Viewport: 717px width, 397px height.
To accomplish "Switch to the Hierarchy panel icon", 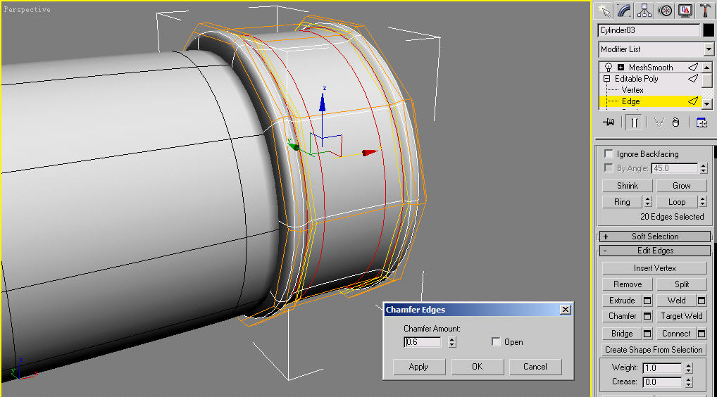I will tap(644, 10).
